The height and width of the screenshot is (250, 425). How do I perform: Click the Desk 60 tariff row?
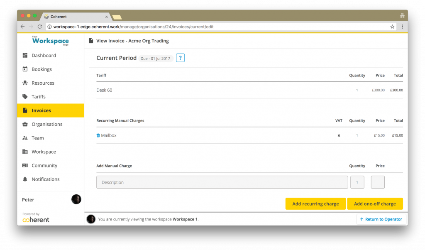click(249, 90)
